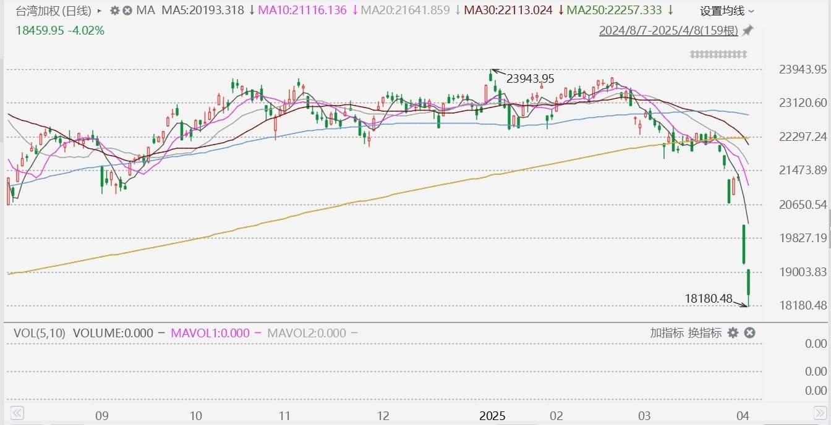Click the 加指标 button
The height and width of the screenshot is (425, 831).
[667, 333]
